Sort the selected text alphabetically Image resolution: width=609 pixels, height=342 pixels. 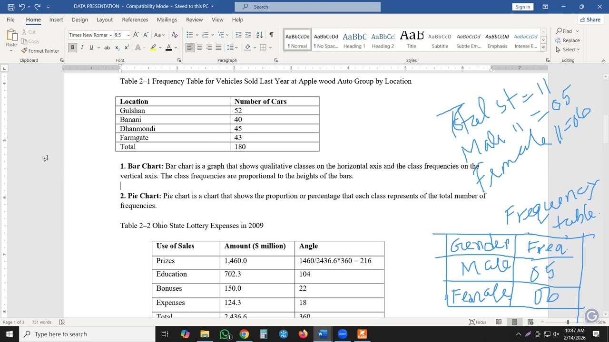pos(259,35)
